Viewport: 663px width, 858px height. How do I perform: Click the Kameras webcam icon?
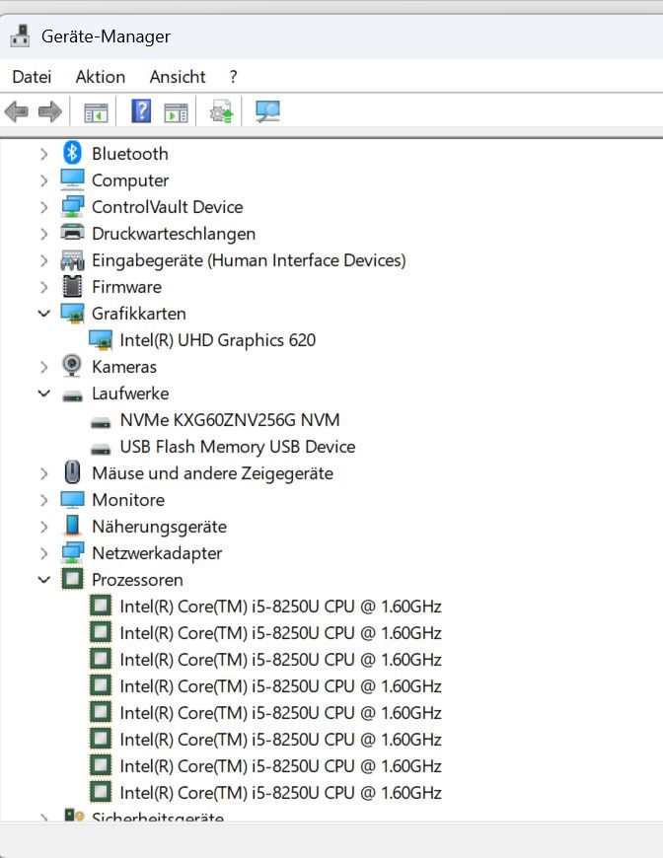tap(72, 366)
